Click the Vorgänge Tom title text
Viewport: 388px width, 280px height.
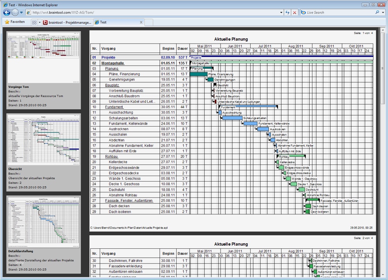19,87
